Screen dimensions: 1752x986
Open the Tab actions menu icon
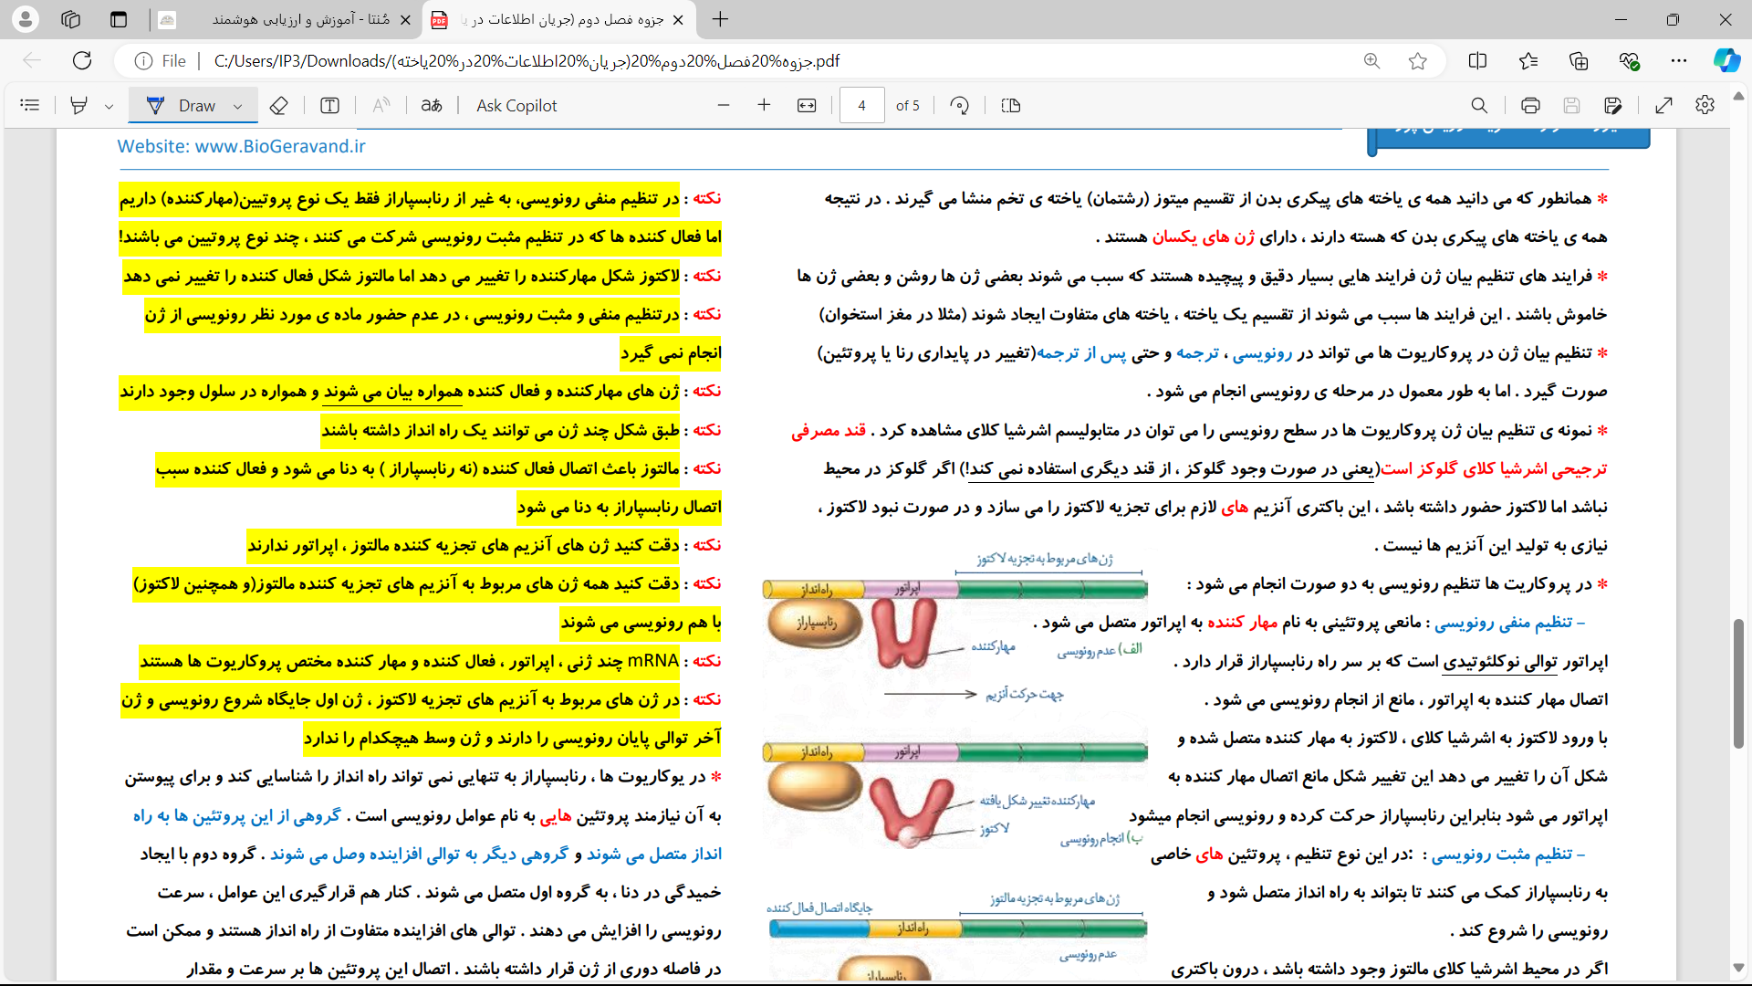pos(118,19)
